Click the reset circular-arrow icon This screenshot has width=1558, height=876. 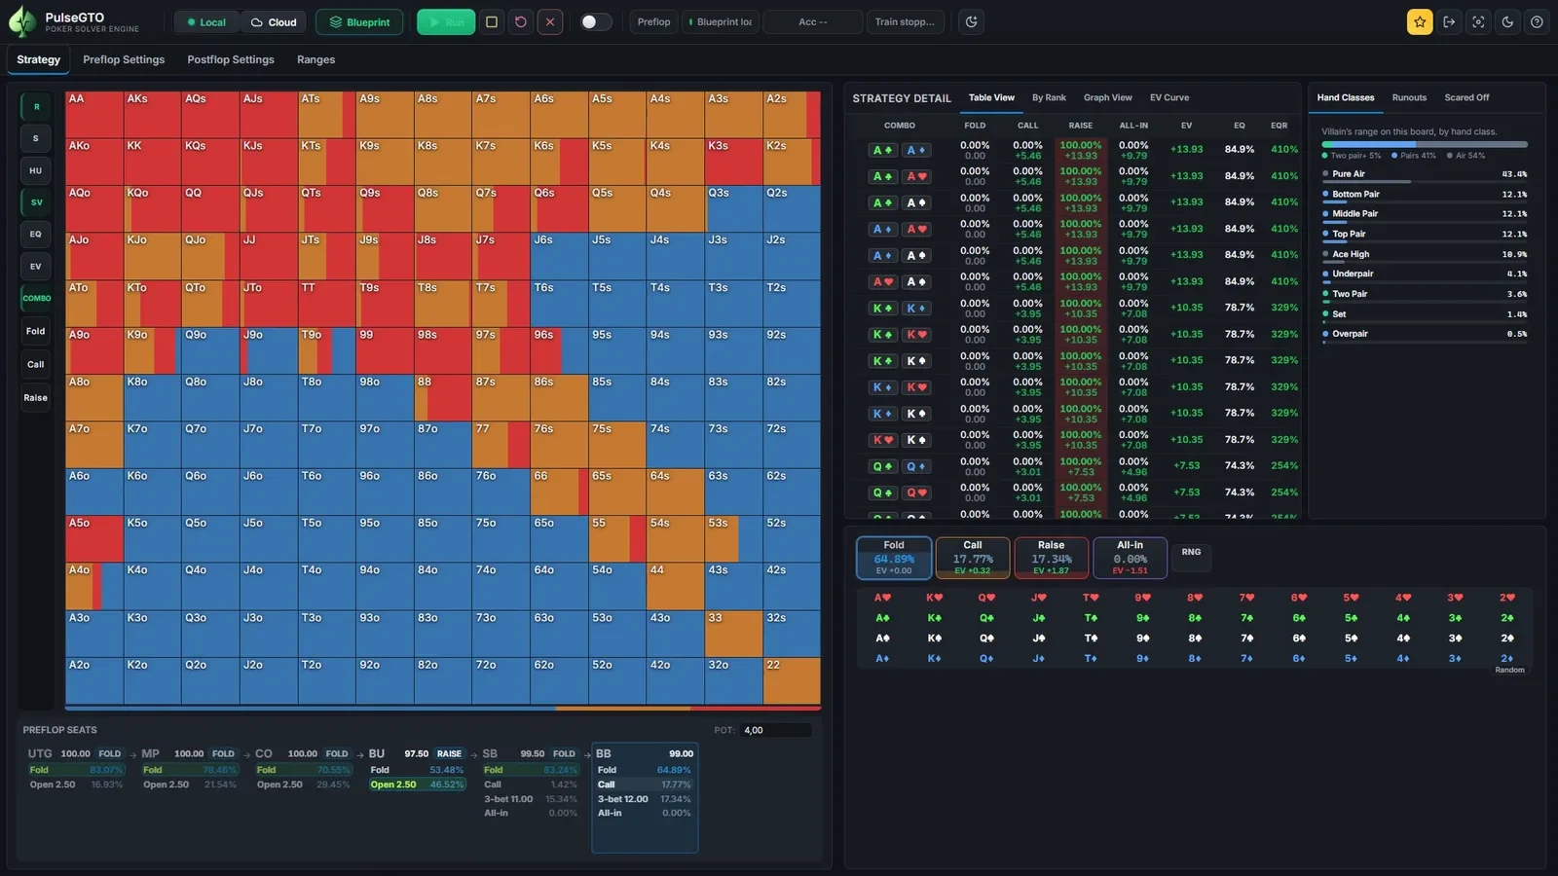pyautogui.click(x=521, y=21)
